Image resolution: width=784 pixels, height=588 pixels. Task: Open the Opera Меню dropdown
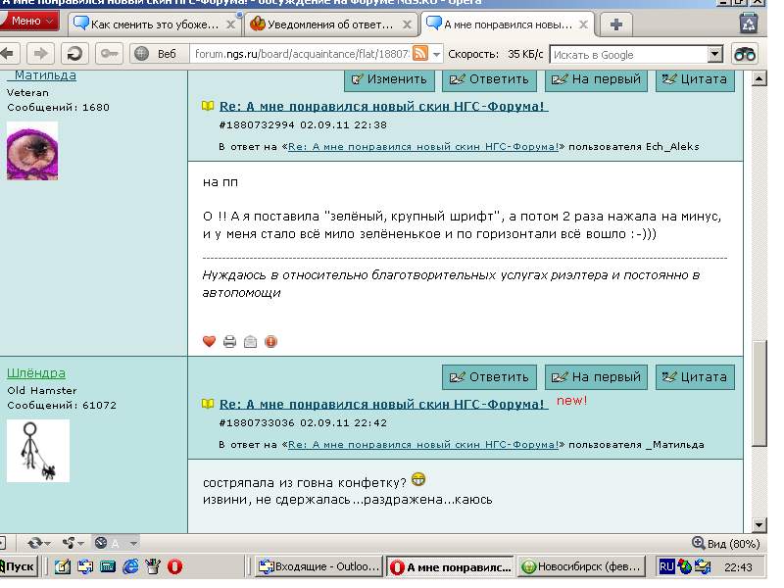[32, 21]
